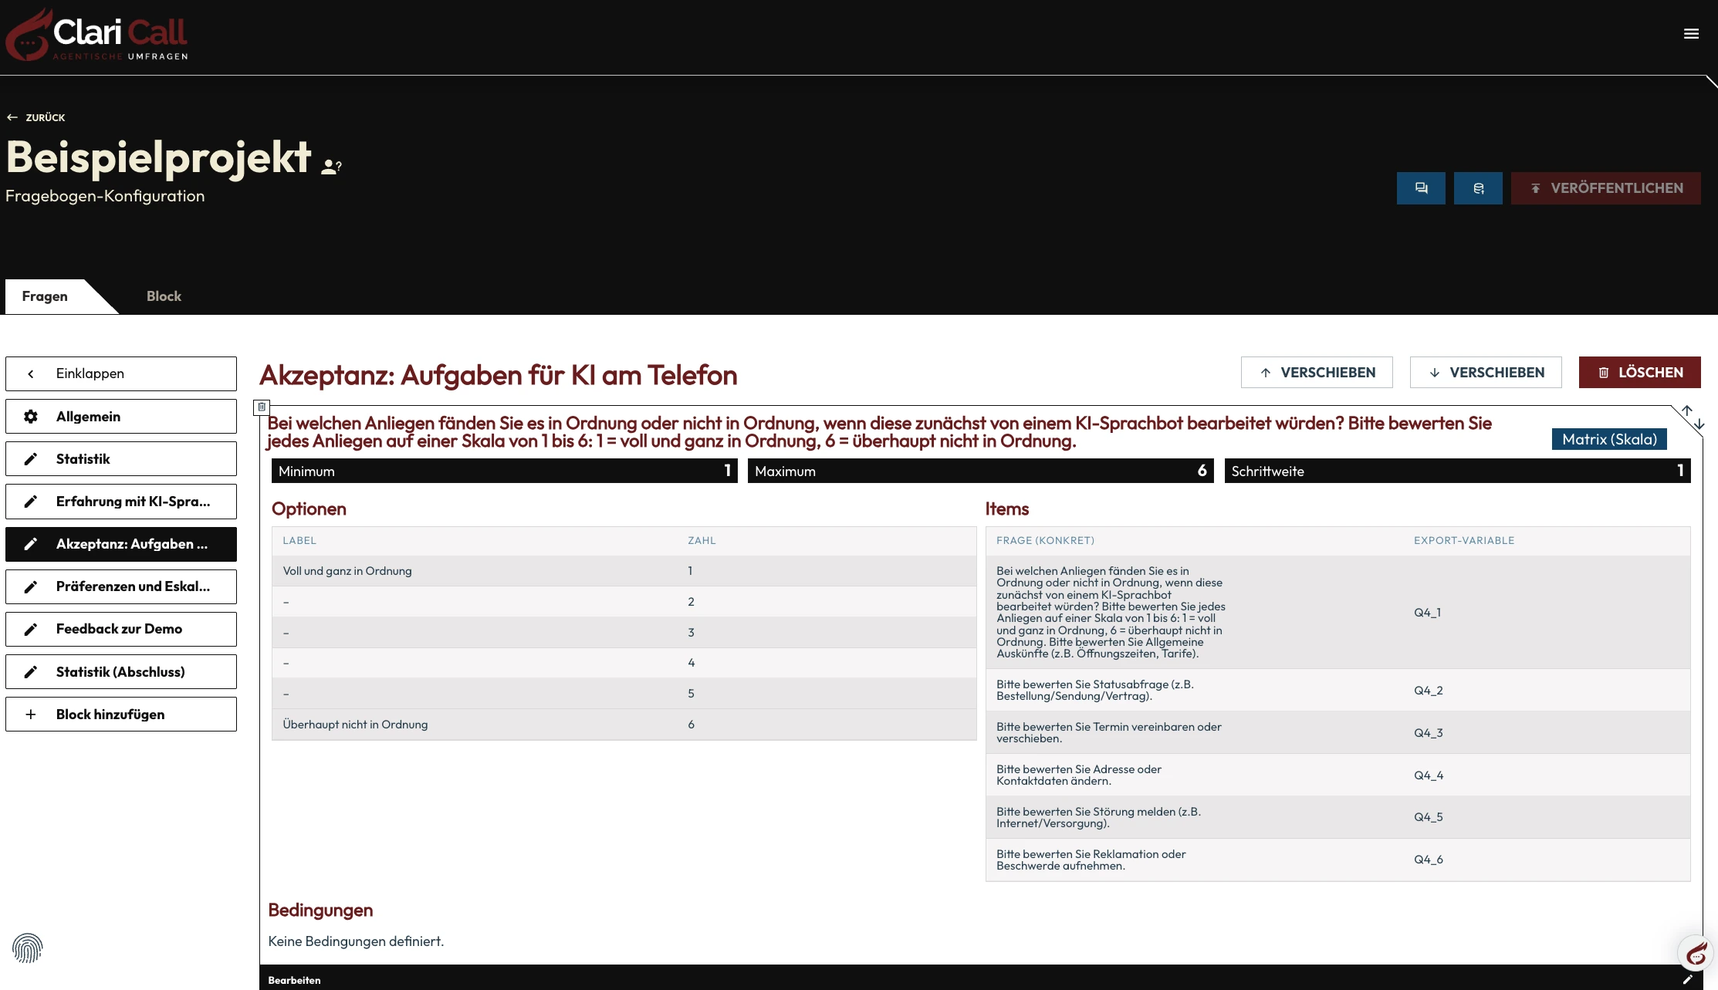Click the database icon in the header
The image size is (1718, 990).
1477,188
